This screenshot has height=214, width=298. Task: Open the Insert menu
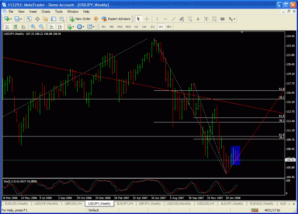pyautogui.click(x=33, y=11)
